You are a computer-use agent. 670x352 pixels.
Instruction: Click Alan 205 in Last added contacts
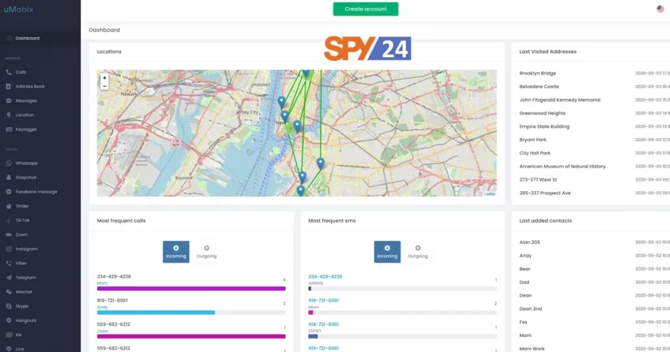tap(529, 242)
